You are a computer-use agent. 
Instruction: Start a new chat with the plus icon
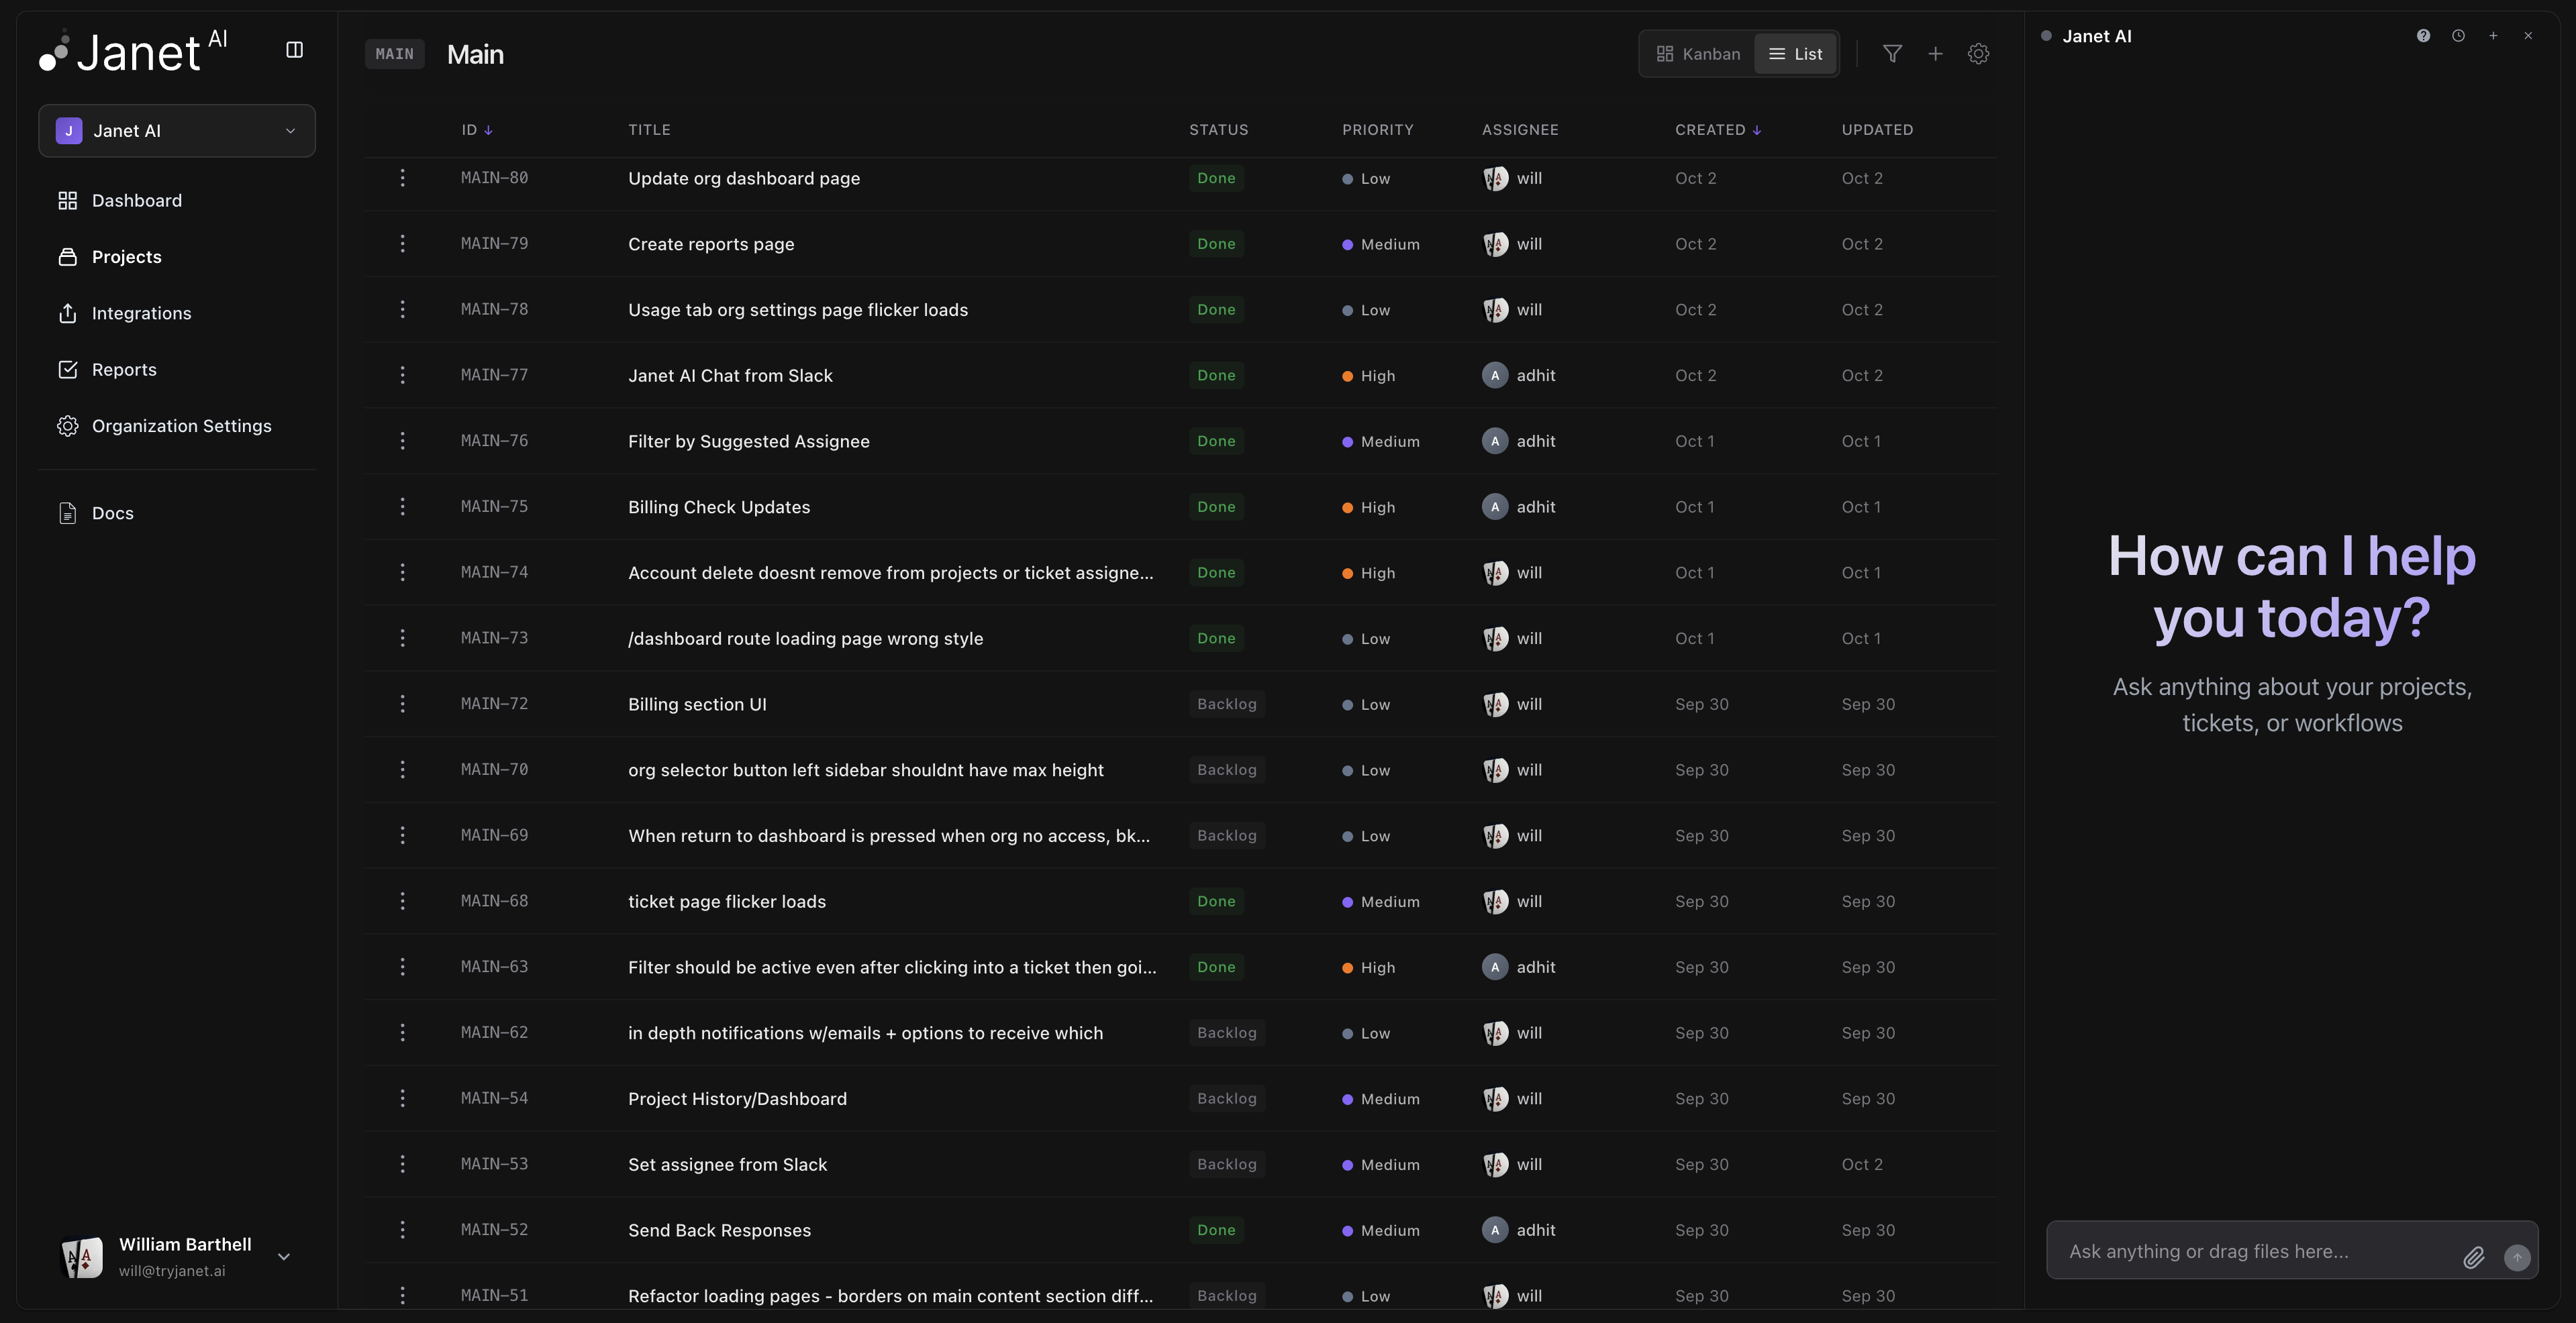coord(2493,36)
